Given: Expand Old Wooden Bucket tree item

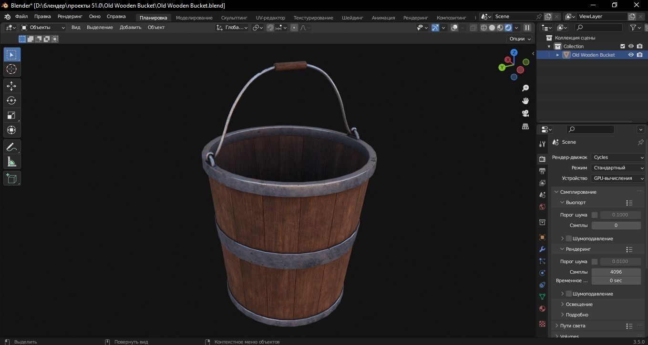Looking at the screenshot, I should coord(557,55).
